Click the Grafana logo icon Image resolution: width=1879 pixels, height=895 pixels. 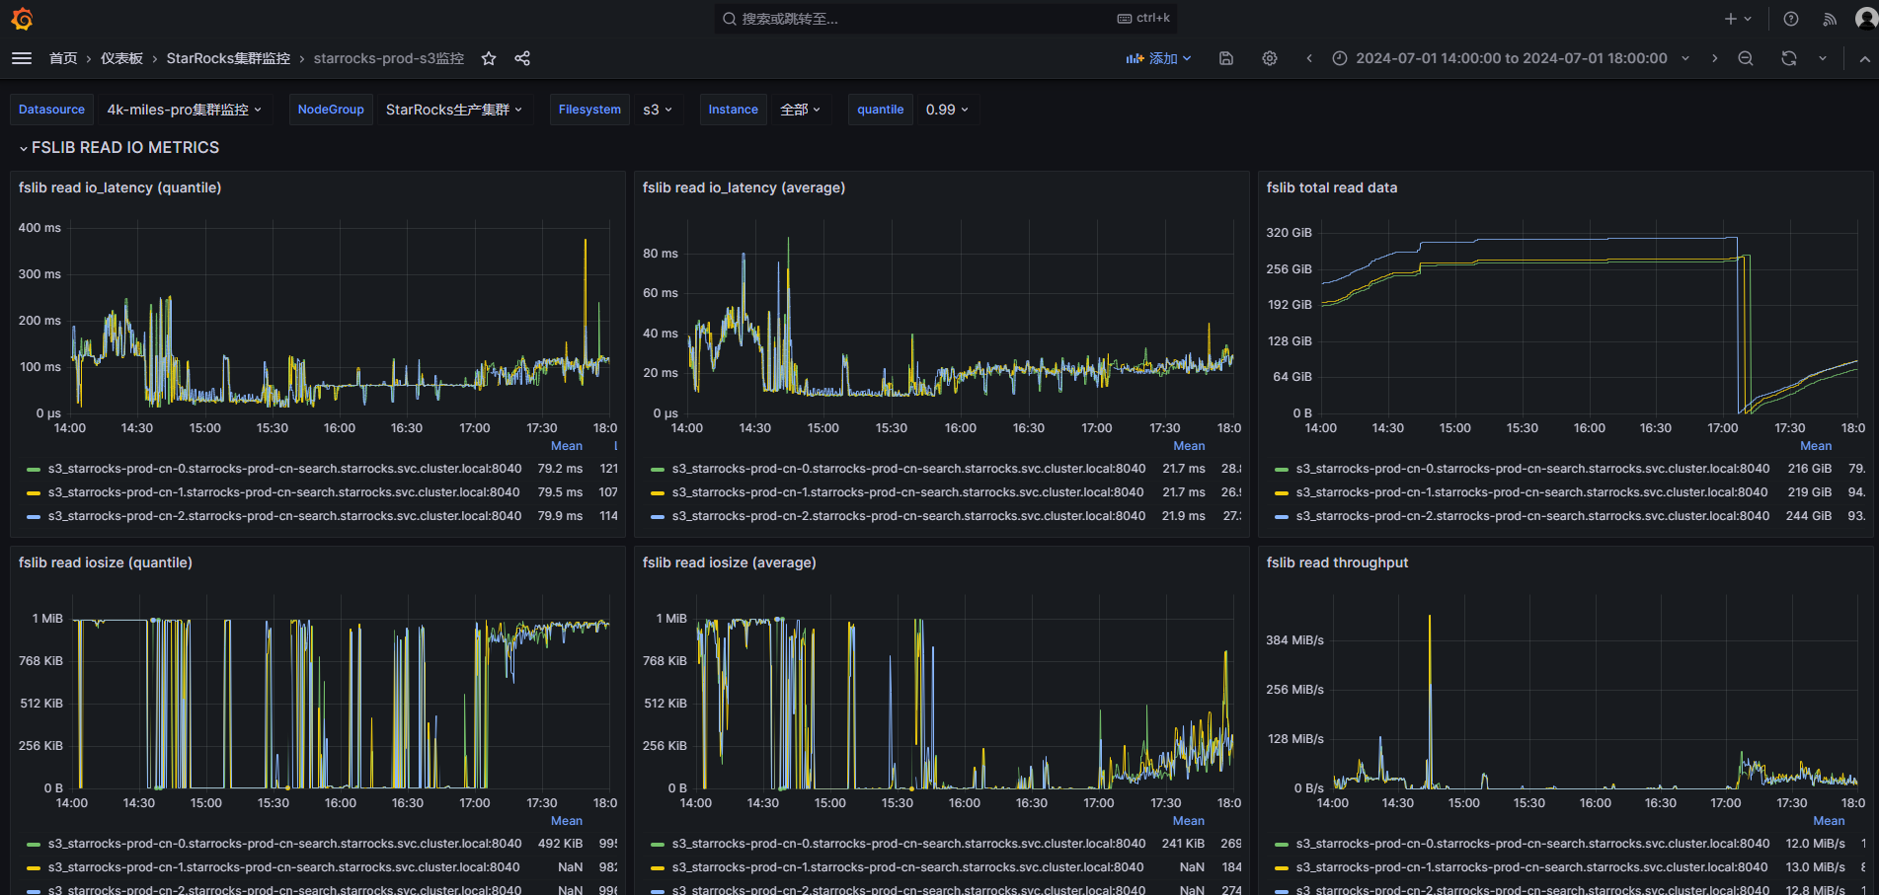[22, 19]
